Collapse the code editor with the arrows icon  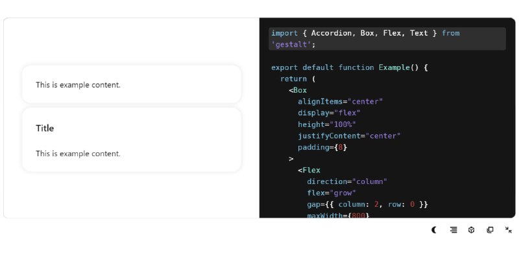point(509,230)
